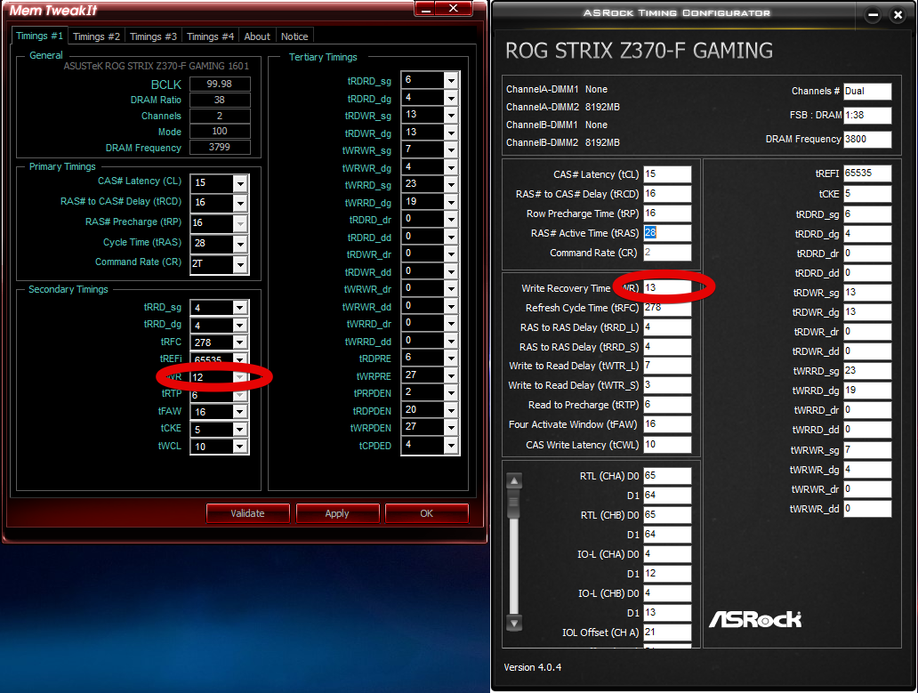Click the DRAM Frequency field in ASRock
The height and width of the screenshot is (693, 918).
click(867, 140)
